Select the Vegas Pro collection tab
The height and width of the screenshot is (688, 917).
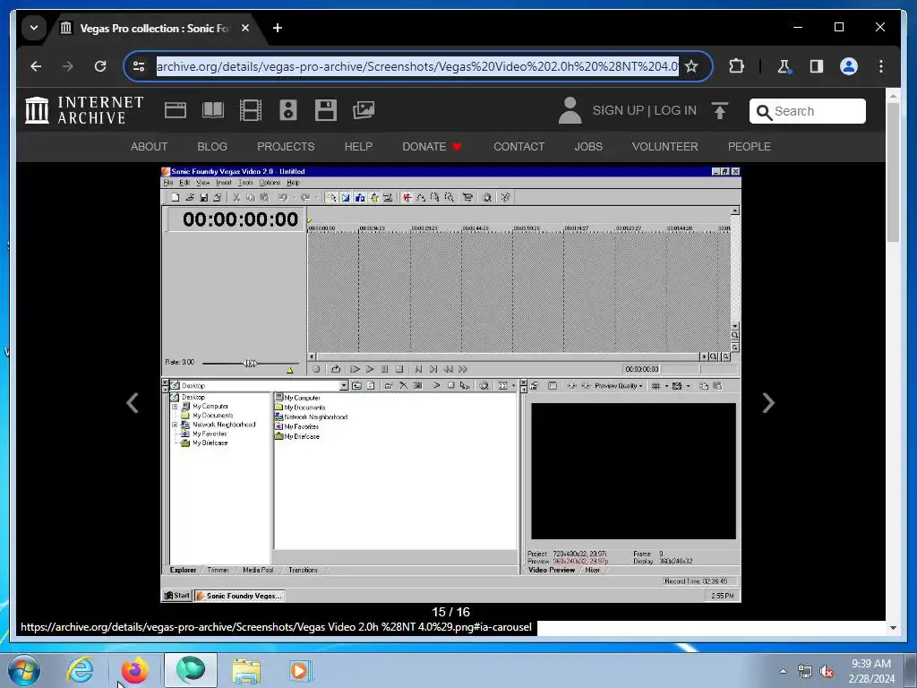(153, 28)
